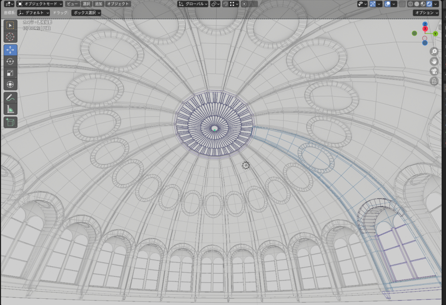Select the Select Box tool
Screen dimensions: 446x305
[10, 25]
